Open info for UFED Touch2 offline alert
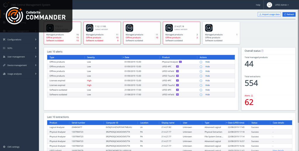The width and height of the screenshot is (299, 151). point(201,76)
